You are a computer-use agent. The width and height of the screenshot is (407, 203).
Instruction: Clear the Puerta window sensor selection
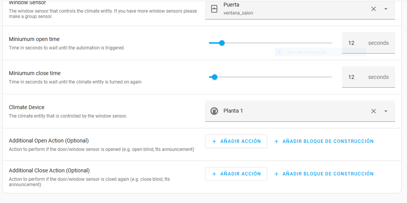[x=373, y=9]
